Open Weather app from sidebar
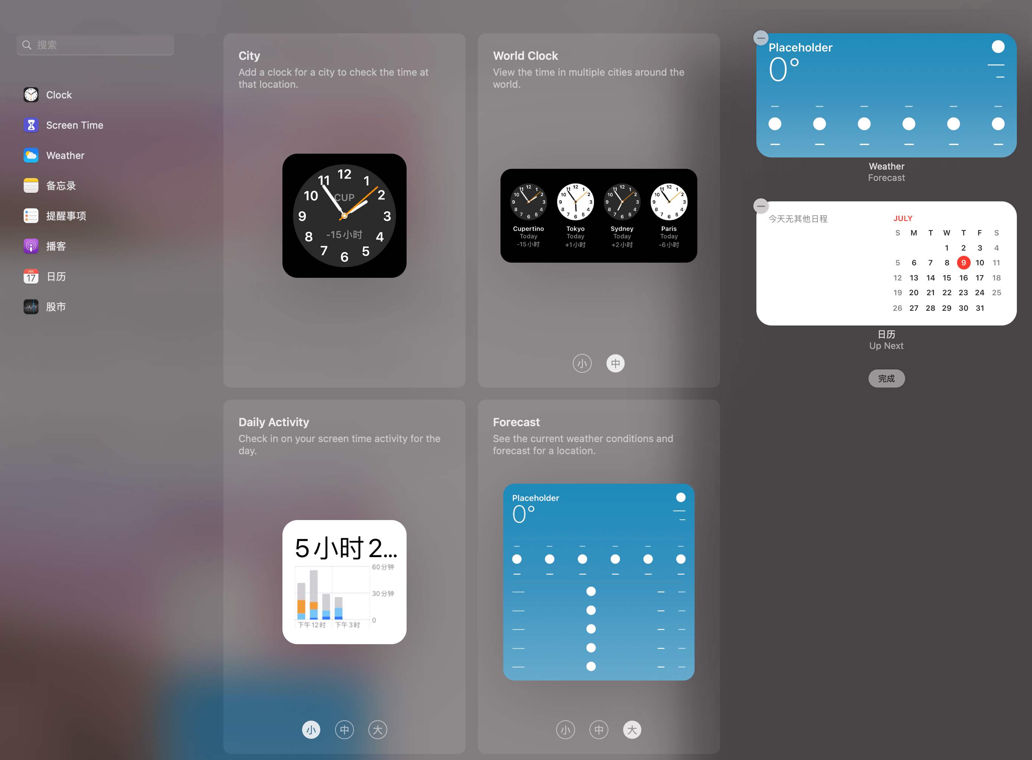1032x760 pixels. point(65,154)
